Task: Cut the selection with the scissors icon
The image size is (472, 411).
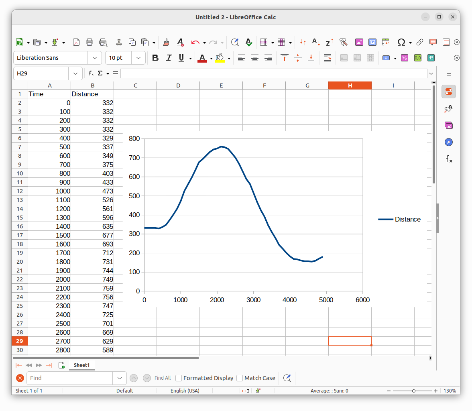Action: pyautogui.click(x=119, y=43)
